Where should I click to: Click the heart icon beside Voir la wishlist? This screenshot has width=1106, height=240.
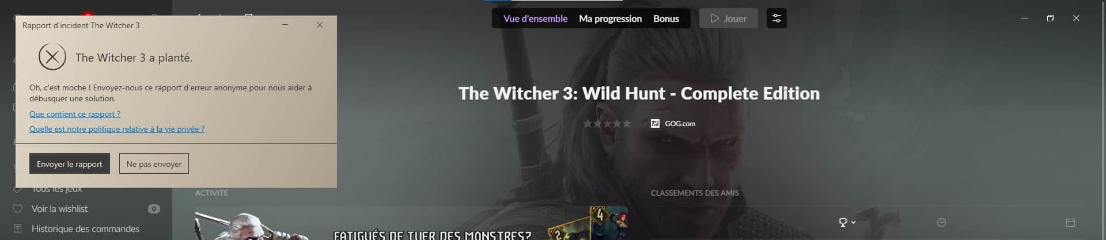pyautogui.click(x=18, y=209)
